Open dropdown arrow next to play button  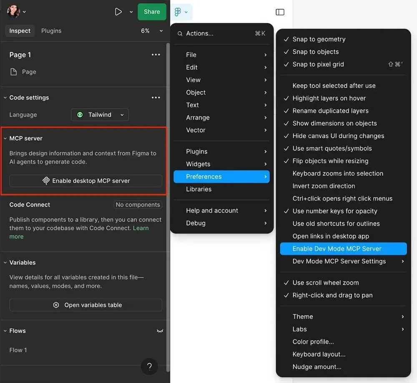tap(131, 12)
